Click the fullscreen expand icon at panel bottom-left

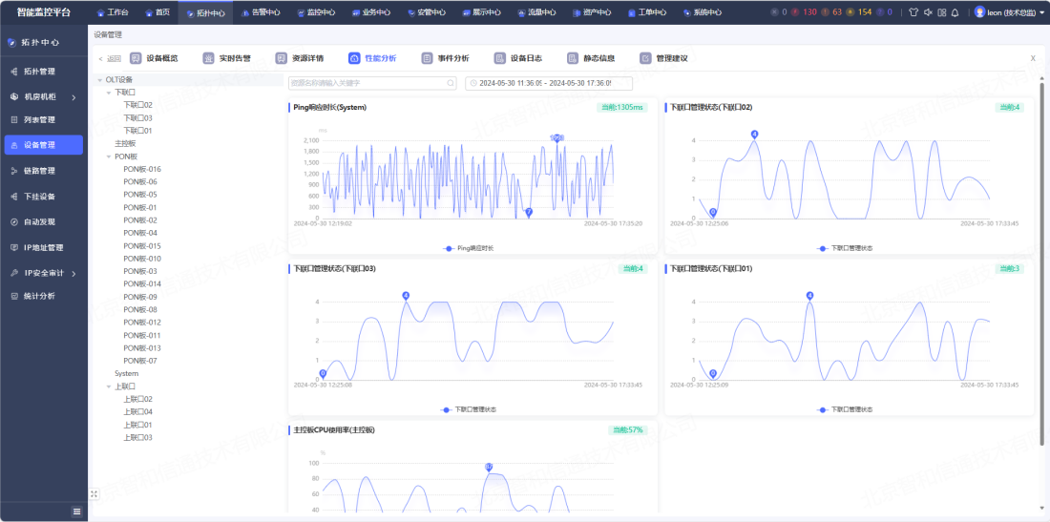click(x=94, y=494)
